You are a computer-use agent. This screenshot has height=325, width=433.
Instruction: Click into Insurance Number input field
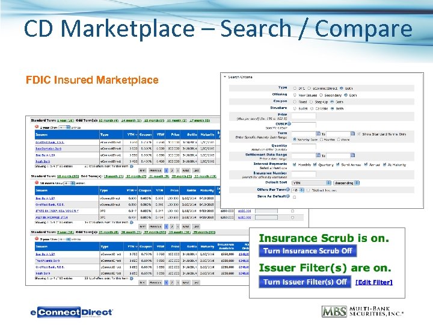[304, 174]
